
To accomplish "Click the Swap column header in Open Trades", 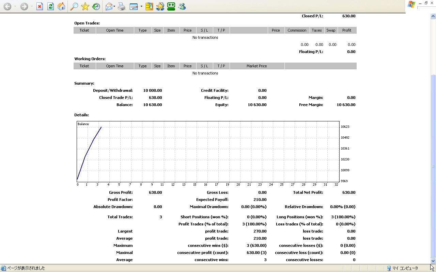I will point(331,30).
